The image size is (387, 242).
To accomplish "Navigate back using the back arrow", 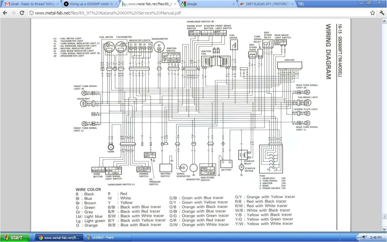I will 5,13.
